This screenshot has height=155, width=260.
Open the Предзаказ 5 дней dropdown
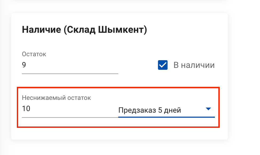tap(166, 110)
